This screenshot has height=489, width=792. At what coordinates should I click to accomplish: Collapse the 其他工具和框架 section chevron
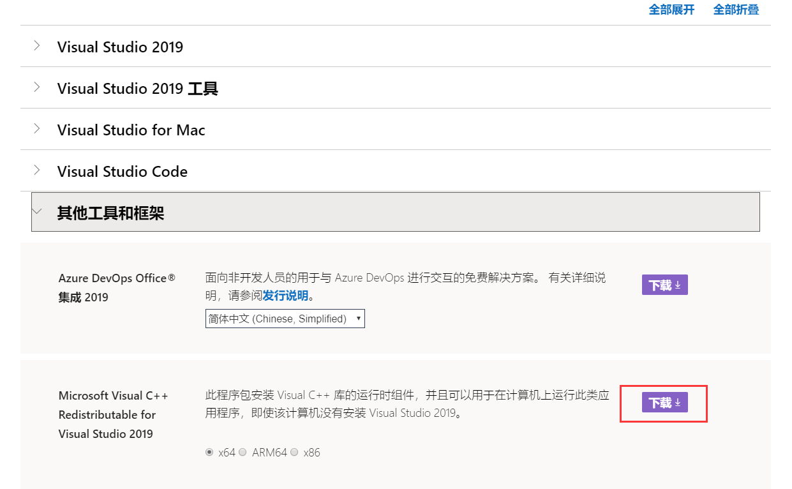[37, 211]
